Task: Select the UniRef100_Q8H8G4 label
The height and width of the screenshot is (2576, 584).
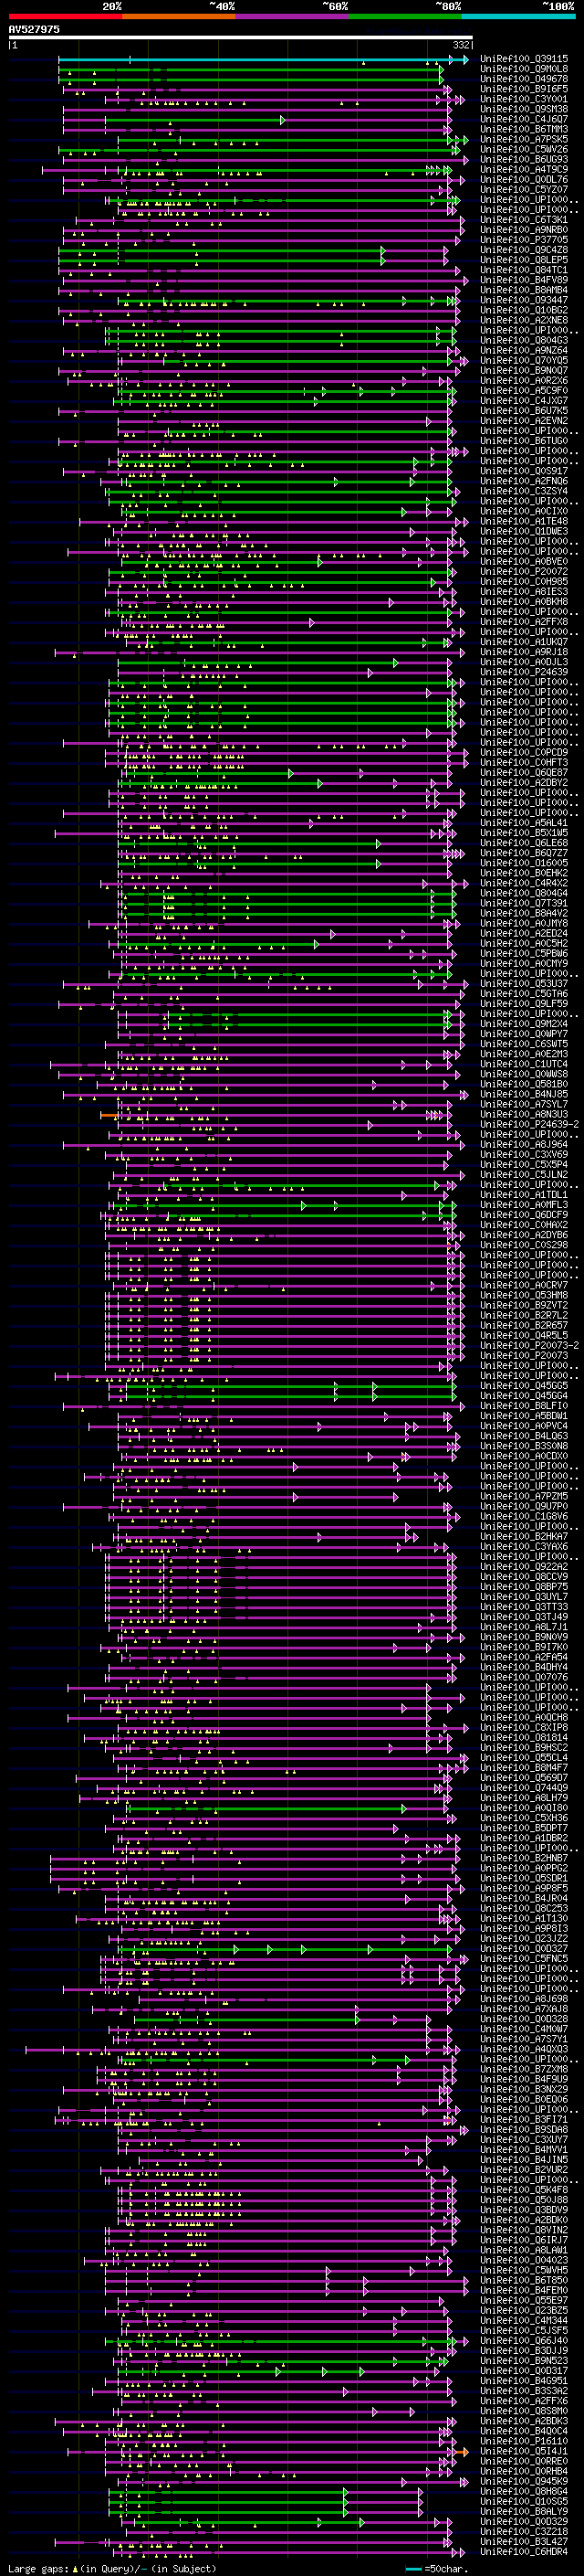Action: (524, 2491)
